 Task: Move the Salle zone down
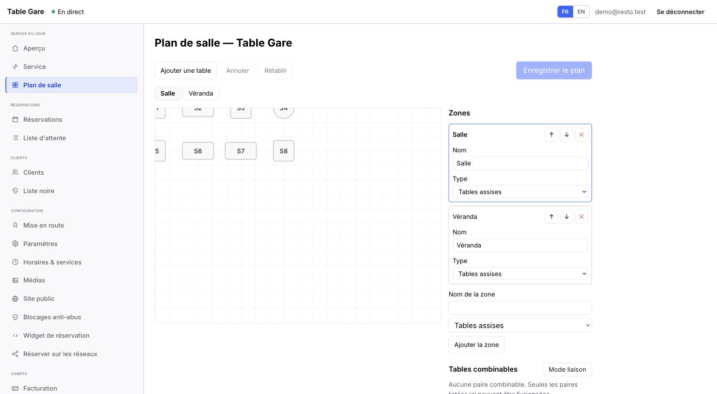coord(567,135)
